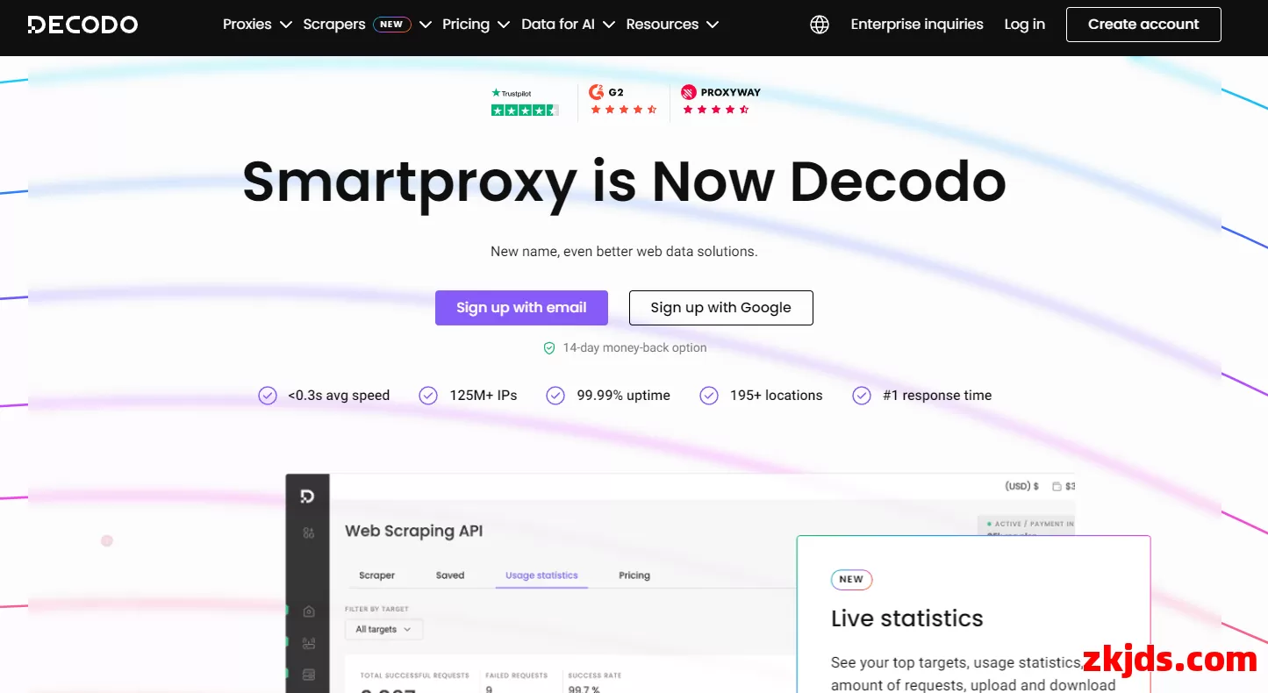Switch to the Scraper tab
Viewport: 1268px width, 693px height.
[x=377, y=575]
